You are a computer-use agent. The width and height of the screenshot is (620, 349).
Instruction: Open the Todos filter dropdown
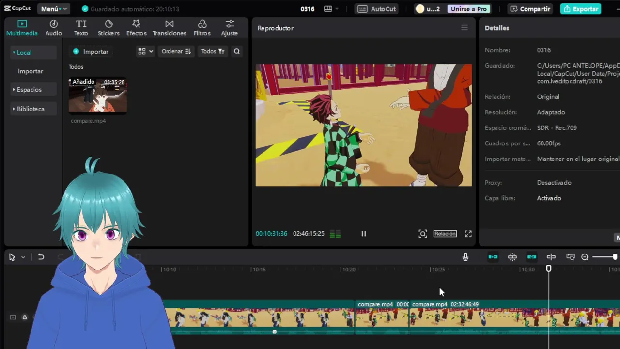[x=213, y=51]
